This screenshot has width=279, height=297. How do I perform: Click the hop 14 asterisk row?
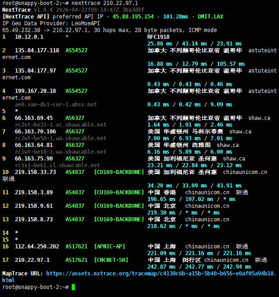coord(10,233)
